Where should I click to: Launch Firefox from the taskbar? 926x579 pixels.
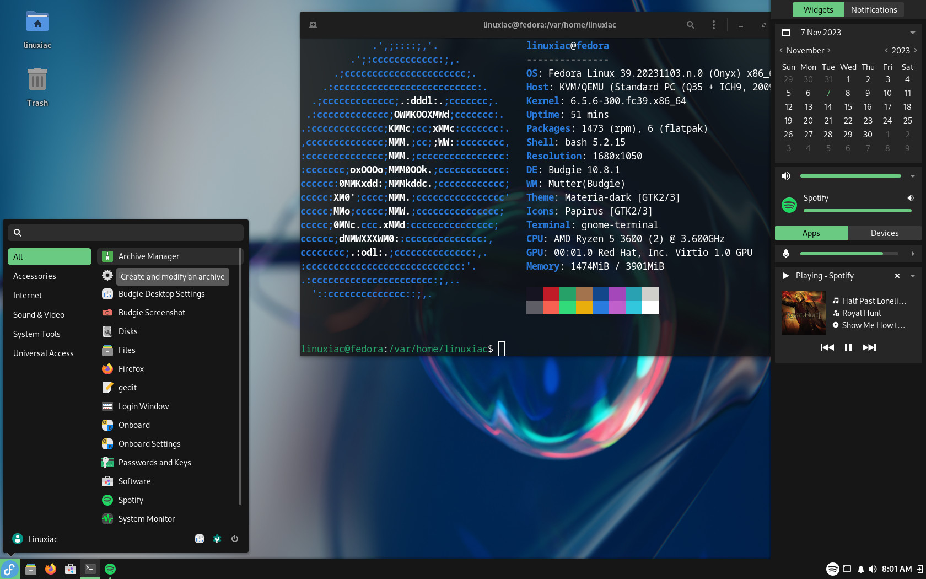click(51, 569)
